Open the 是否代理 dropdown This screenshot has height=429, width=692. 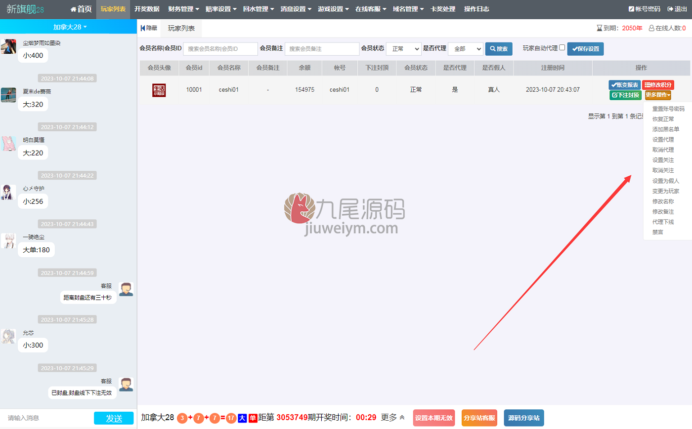(466, 49)
